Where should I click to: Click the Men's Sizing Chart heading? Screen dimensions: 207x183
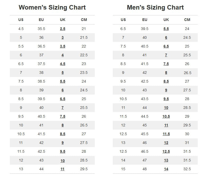(x=155, y=7)
